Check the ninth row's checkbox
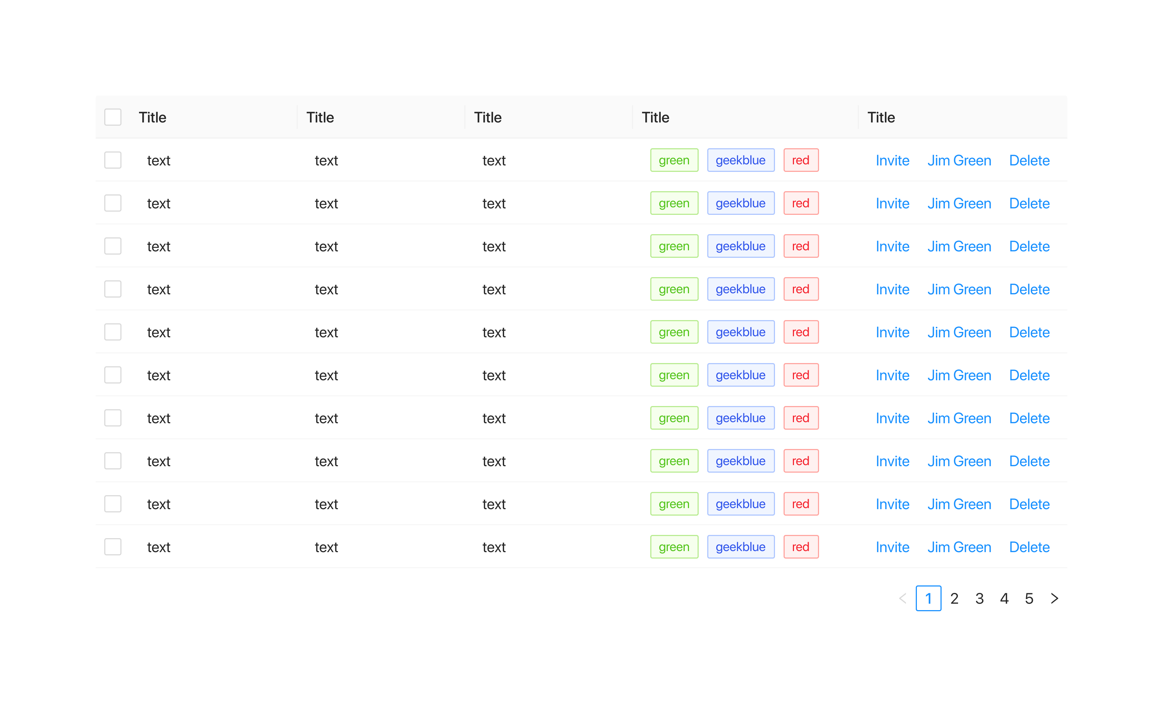 113,504
